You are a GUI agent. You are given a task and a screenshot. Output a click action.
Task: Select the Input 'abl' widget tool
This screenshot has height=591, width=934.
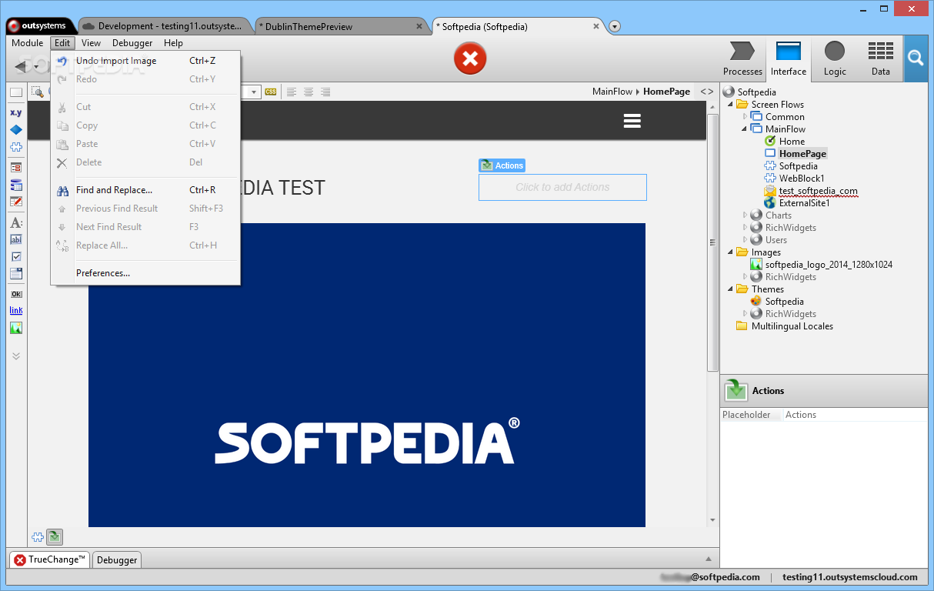point(16,239)
